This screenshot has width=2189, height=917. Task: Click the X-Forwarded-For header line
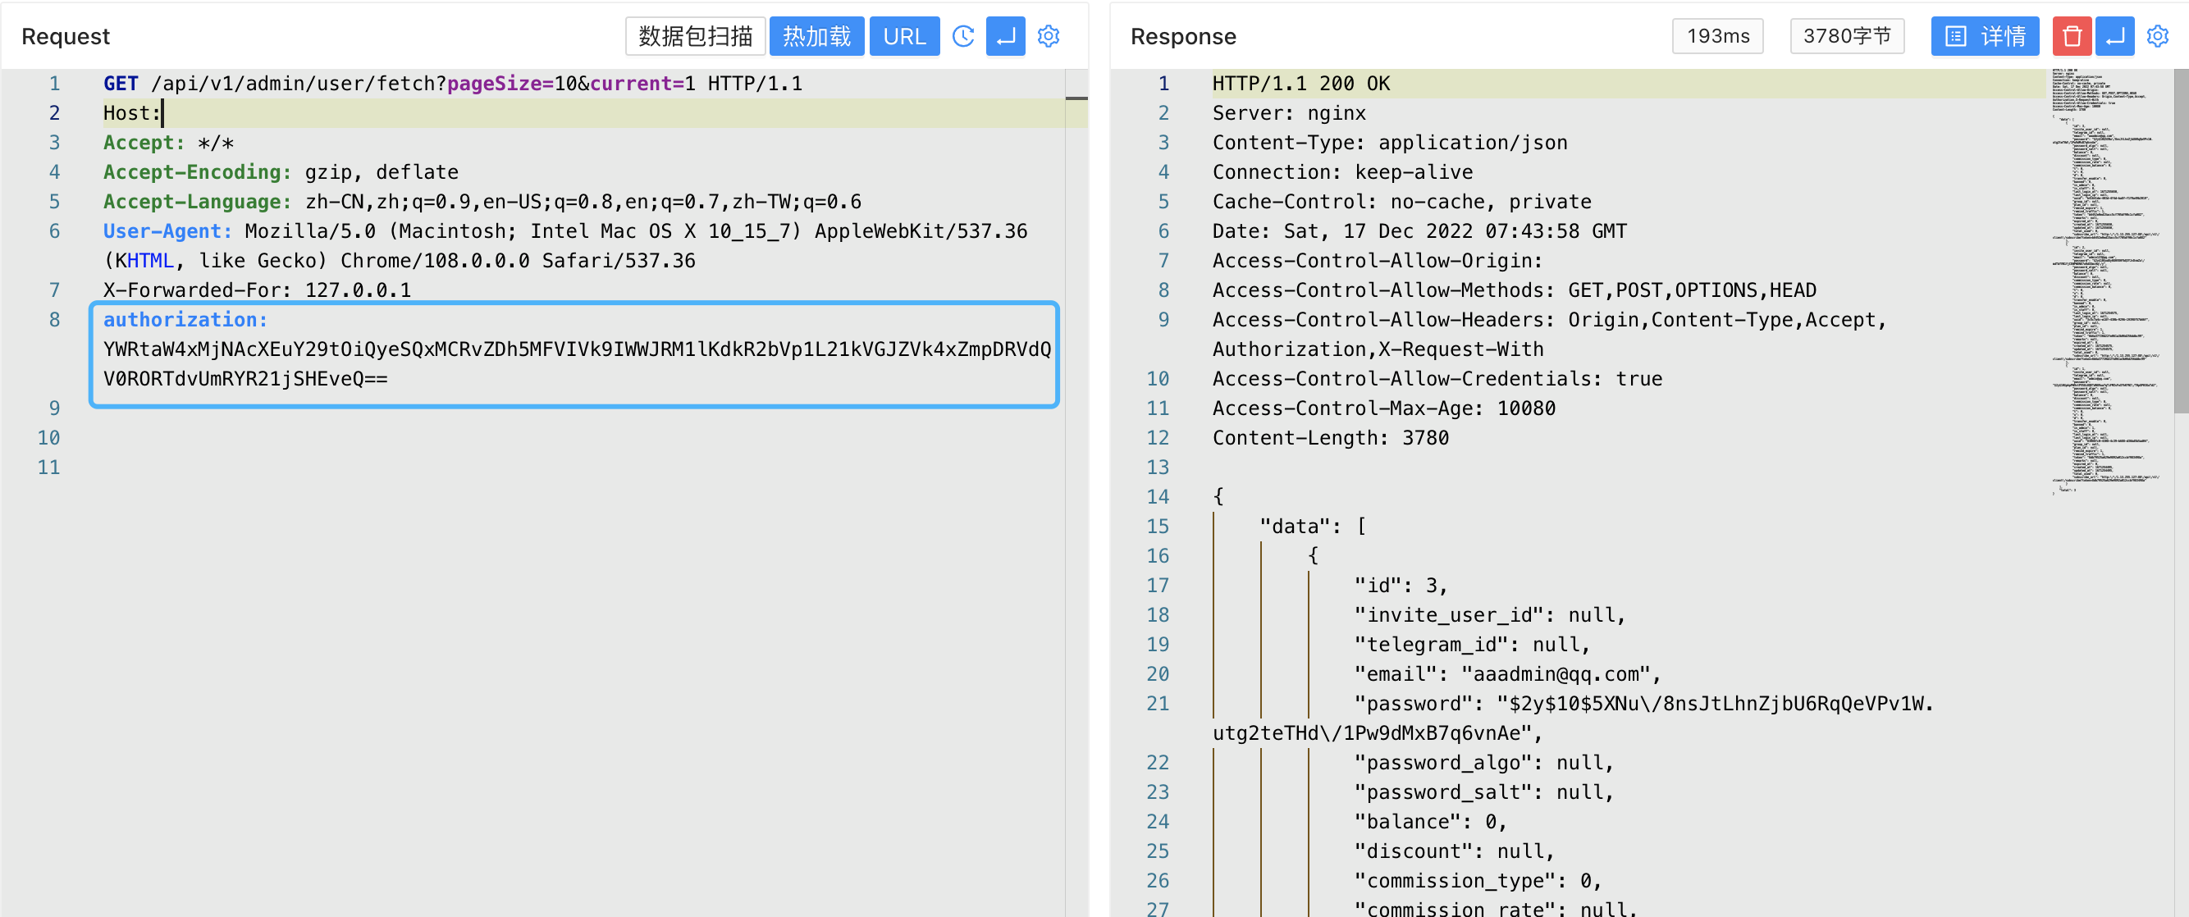(257, 290)
